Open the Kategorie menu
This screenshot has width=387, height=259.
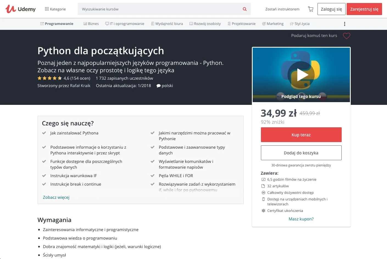(x=55, y=9)
